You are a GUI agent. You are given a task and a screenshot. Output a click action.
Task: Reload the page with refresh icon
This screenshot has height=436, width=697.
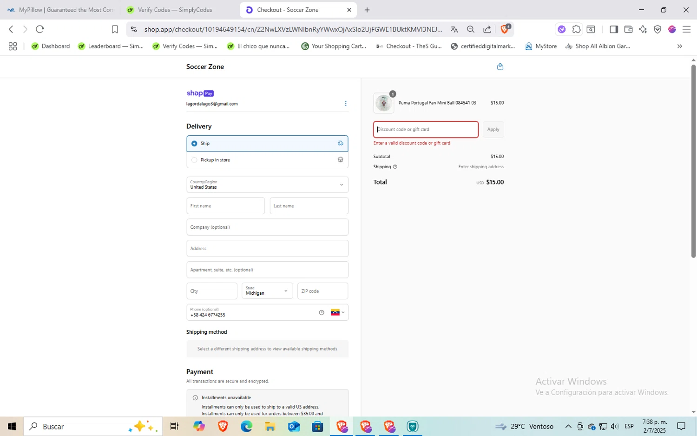(40, 29)
